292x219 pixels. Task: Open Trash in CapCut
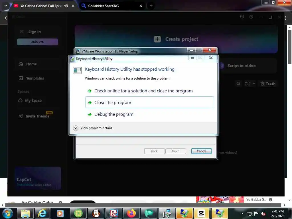(x=268, y=84)
